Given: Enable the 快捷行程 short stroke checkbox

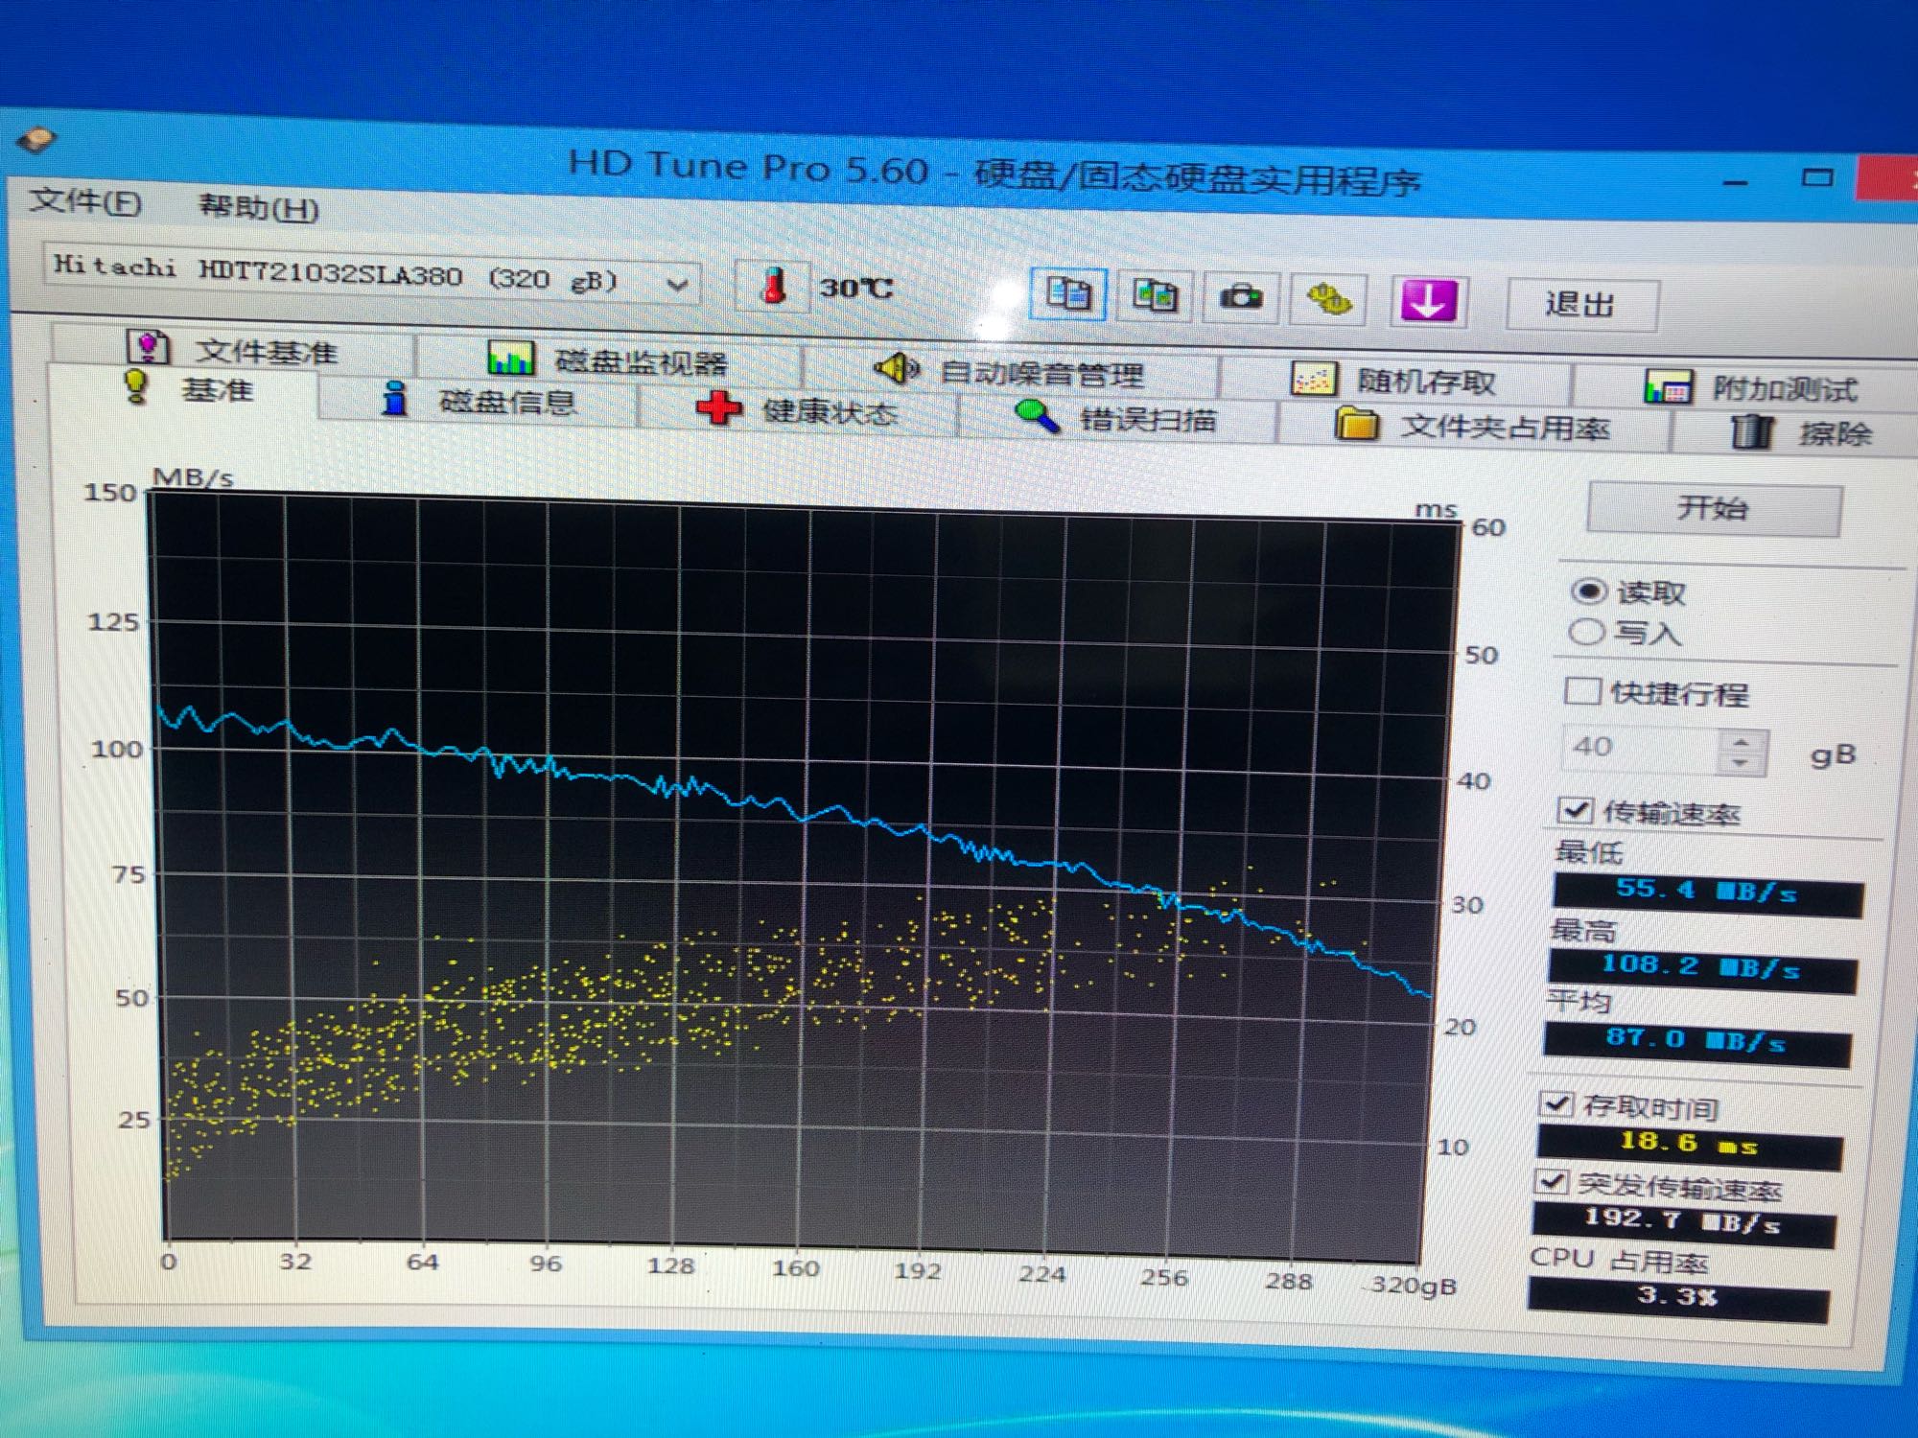Looking at the screenshot, I should tap(1581, 691).
